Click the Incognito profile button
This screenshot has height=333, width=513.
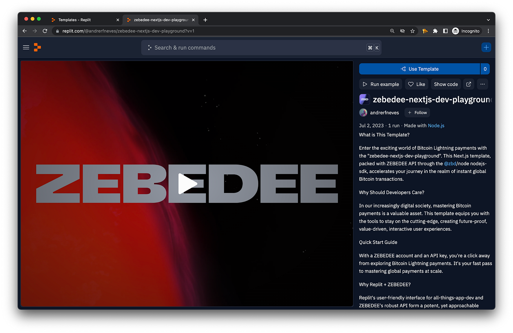point(466,31)
